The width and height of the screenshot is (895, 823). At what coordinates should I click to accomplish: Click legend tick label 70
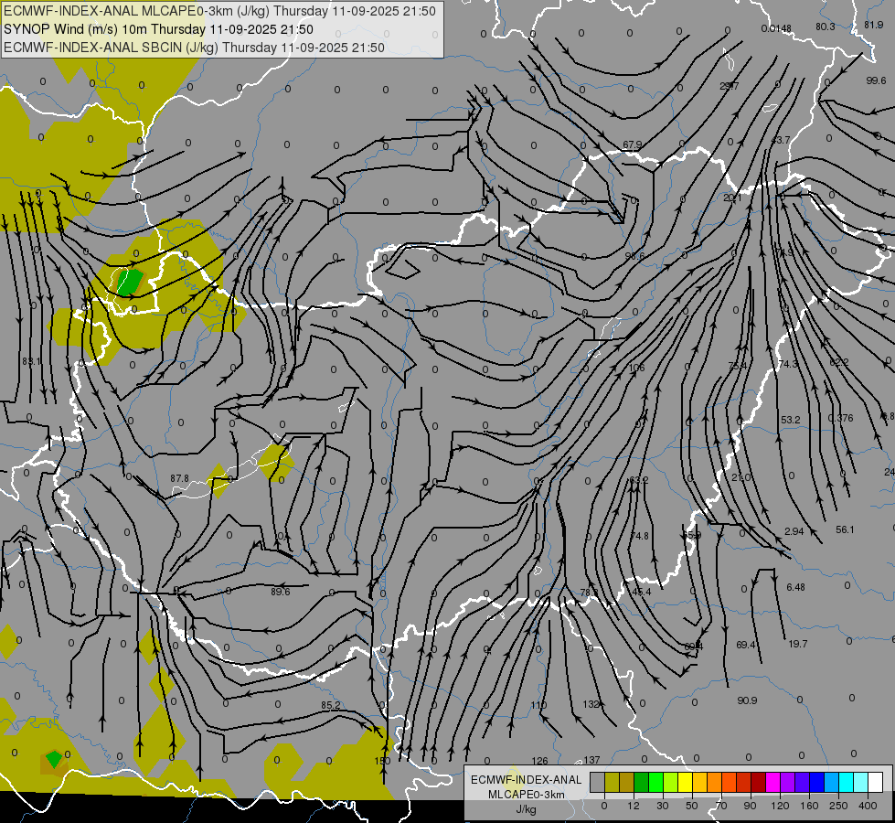[x=721, y=806]
